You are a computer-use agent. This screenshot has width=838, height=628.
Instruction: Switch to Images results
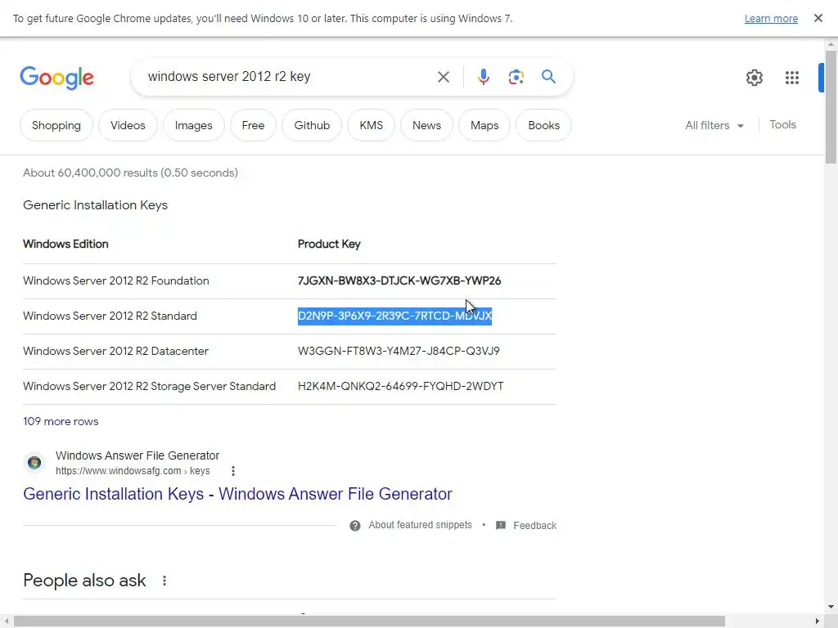click(x=193, y=125)
